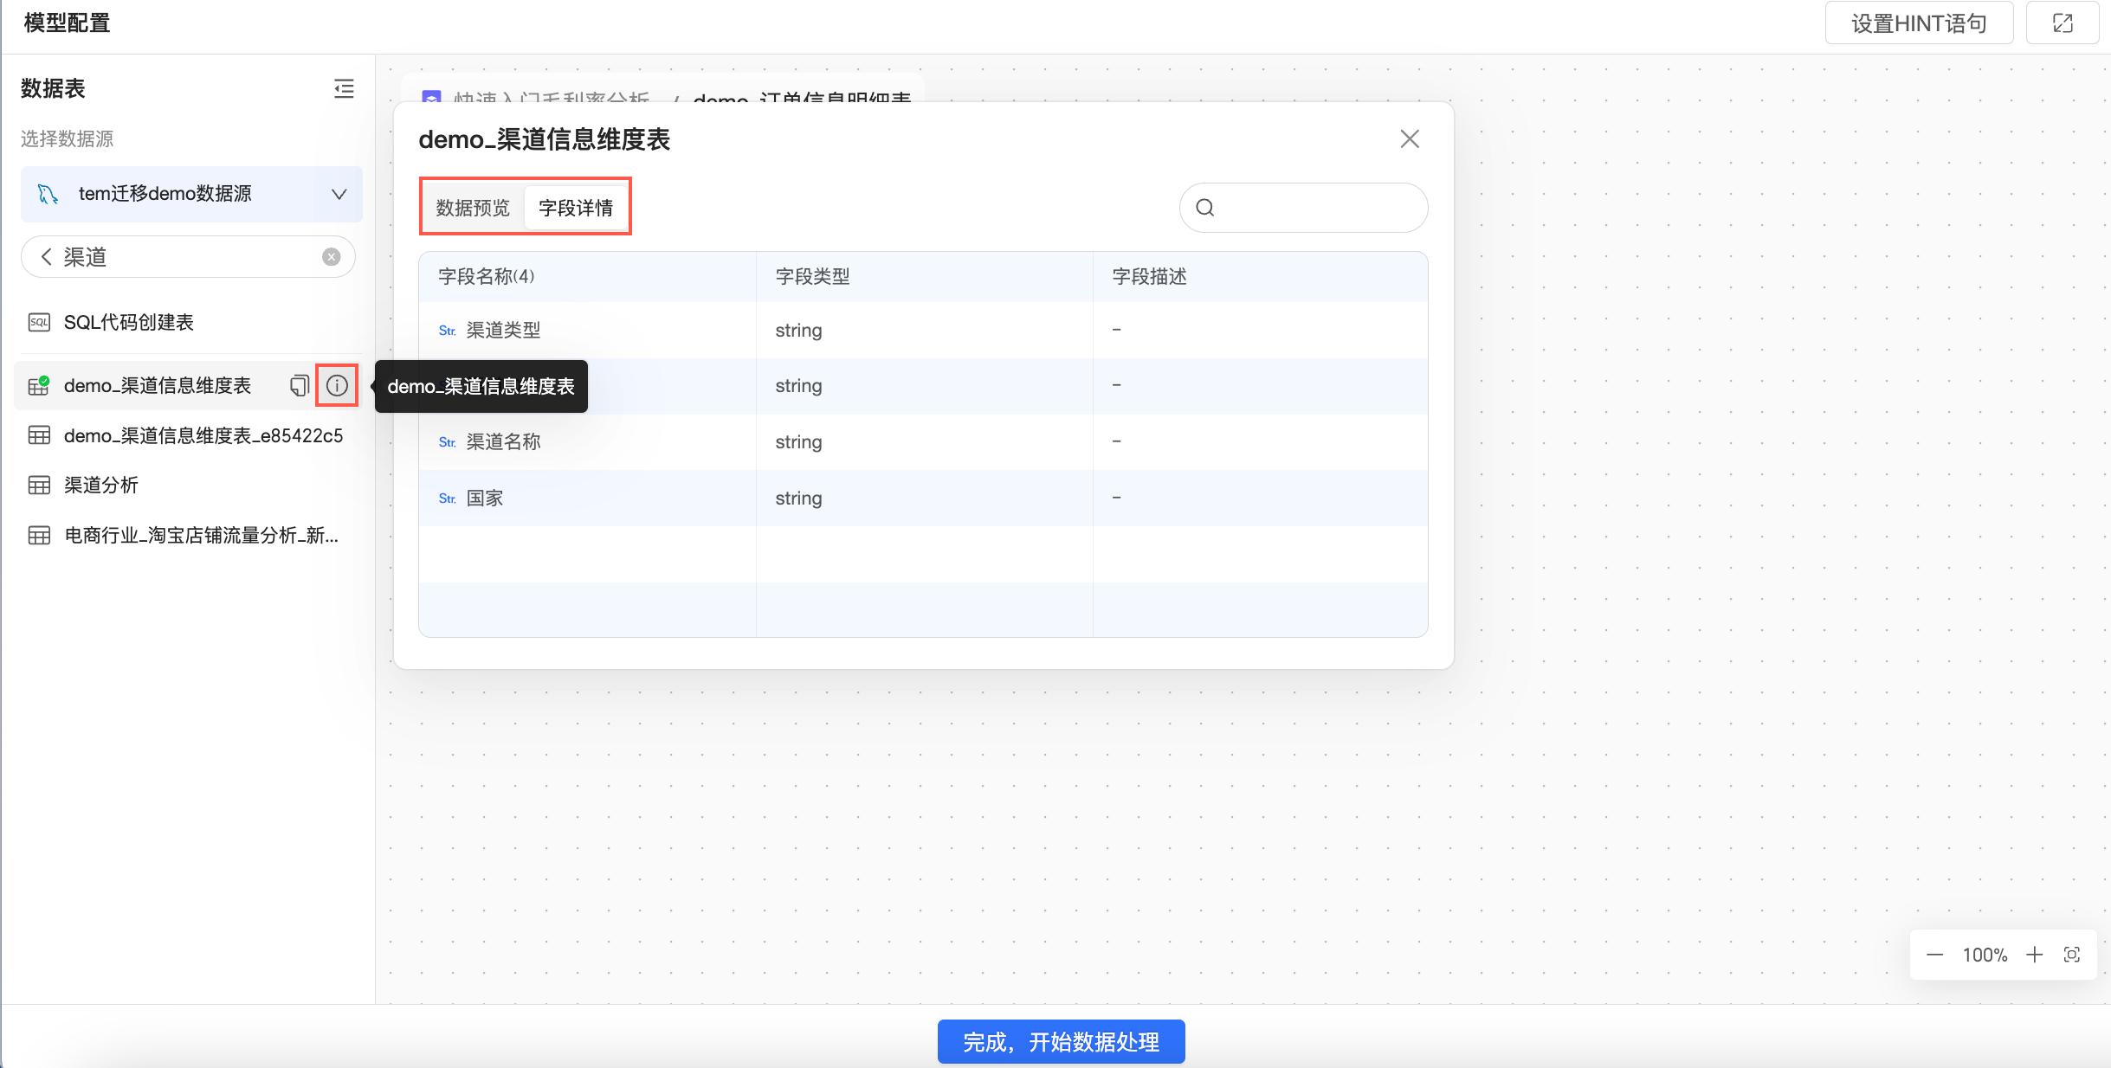Click the back arrow in 渠道 search
The width and height of the screenshot is (2111, 1068).
pyautogui.click(x=47, y=257)
